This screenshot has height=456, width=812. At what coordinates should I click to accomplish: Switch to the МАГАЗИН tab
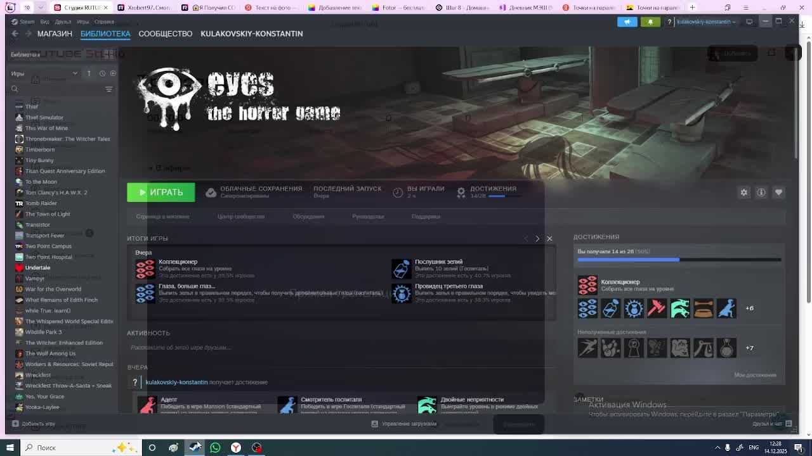pos(55,34)
